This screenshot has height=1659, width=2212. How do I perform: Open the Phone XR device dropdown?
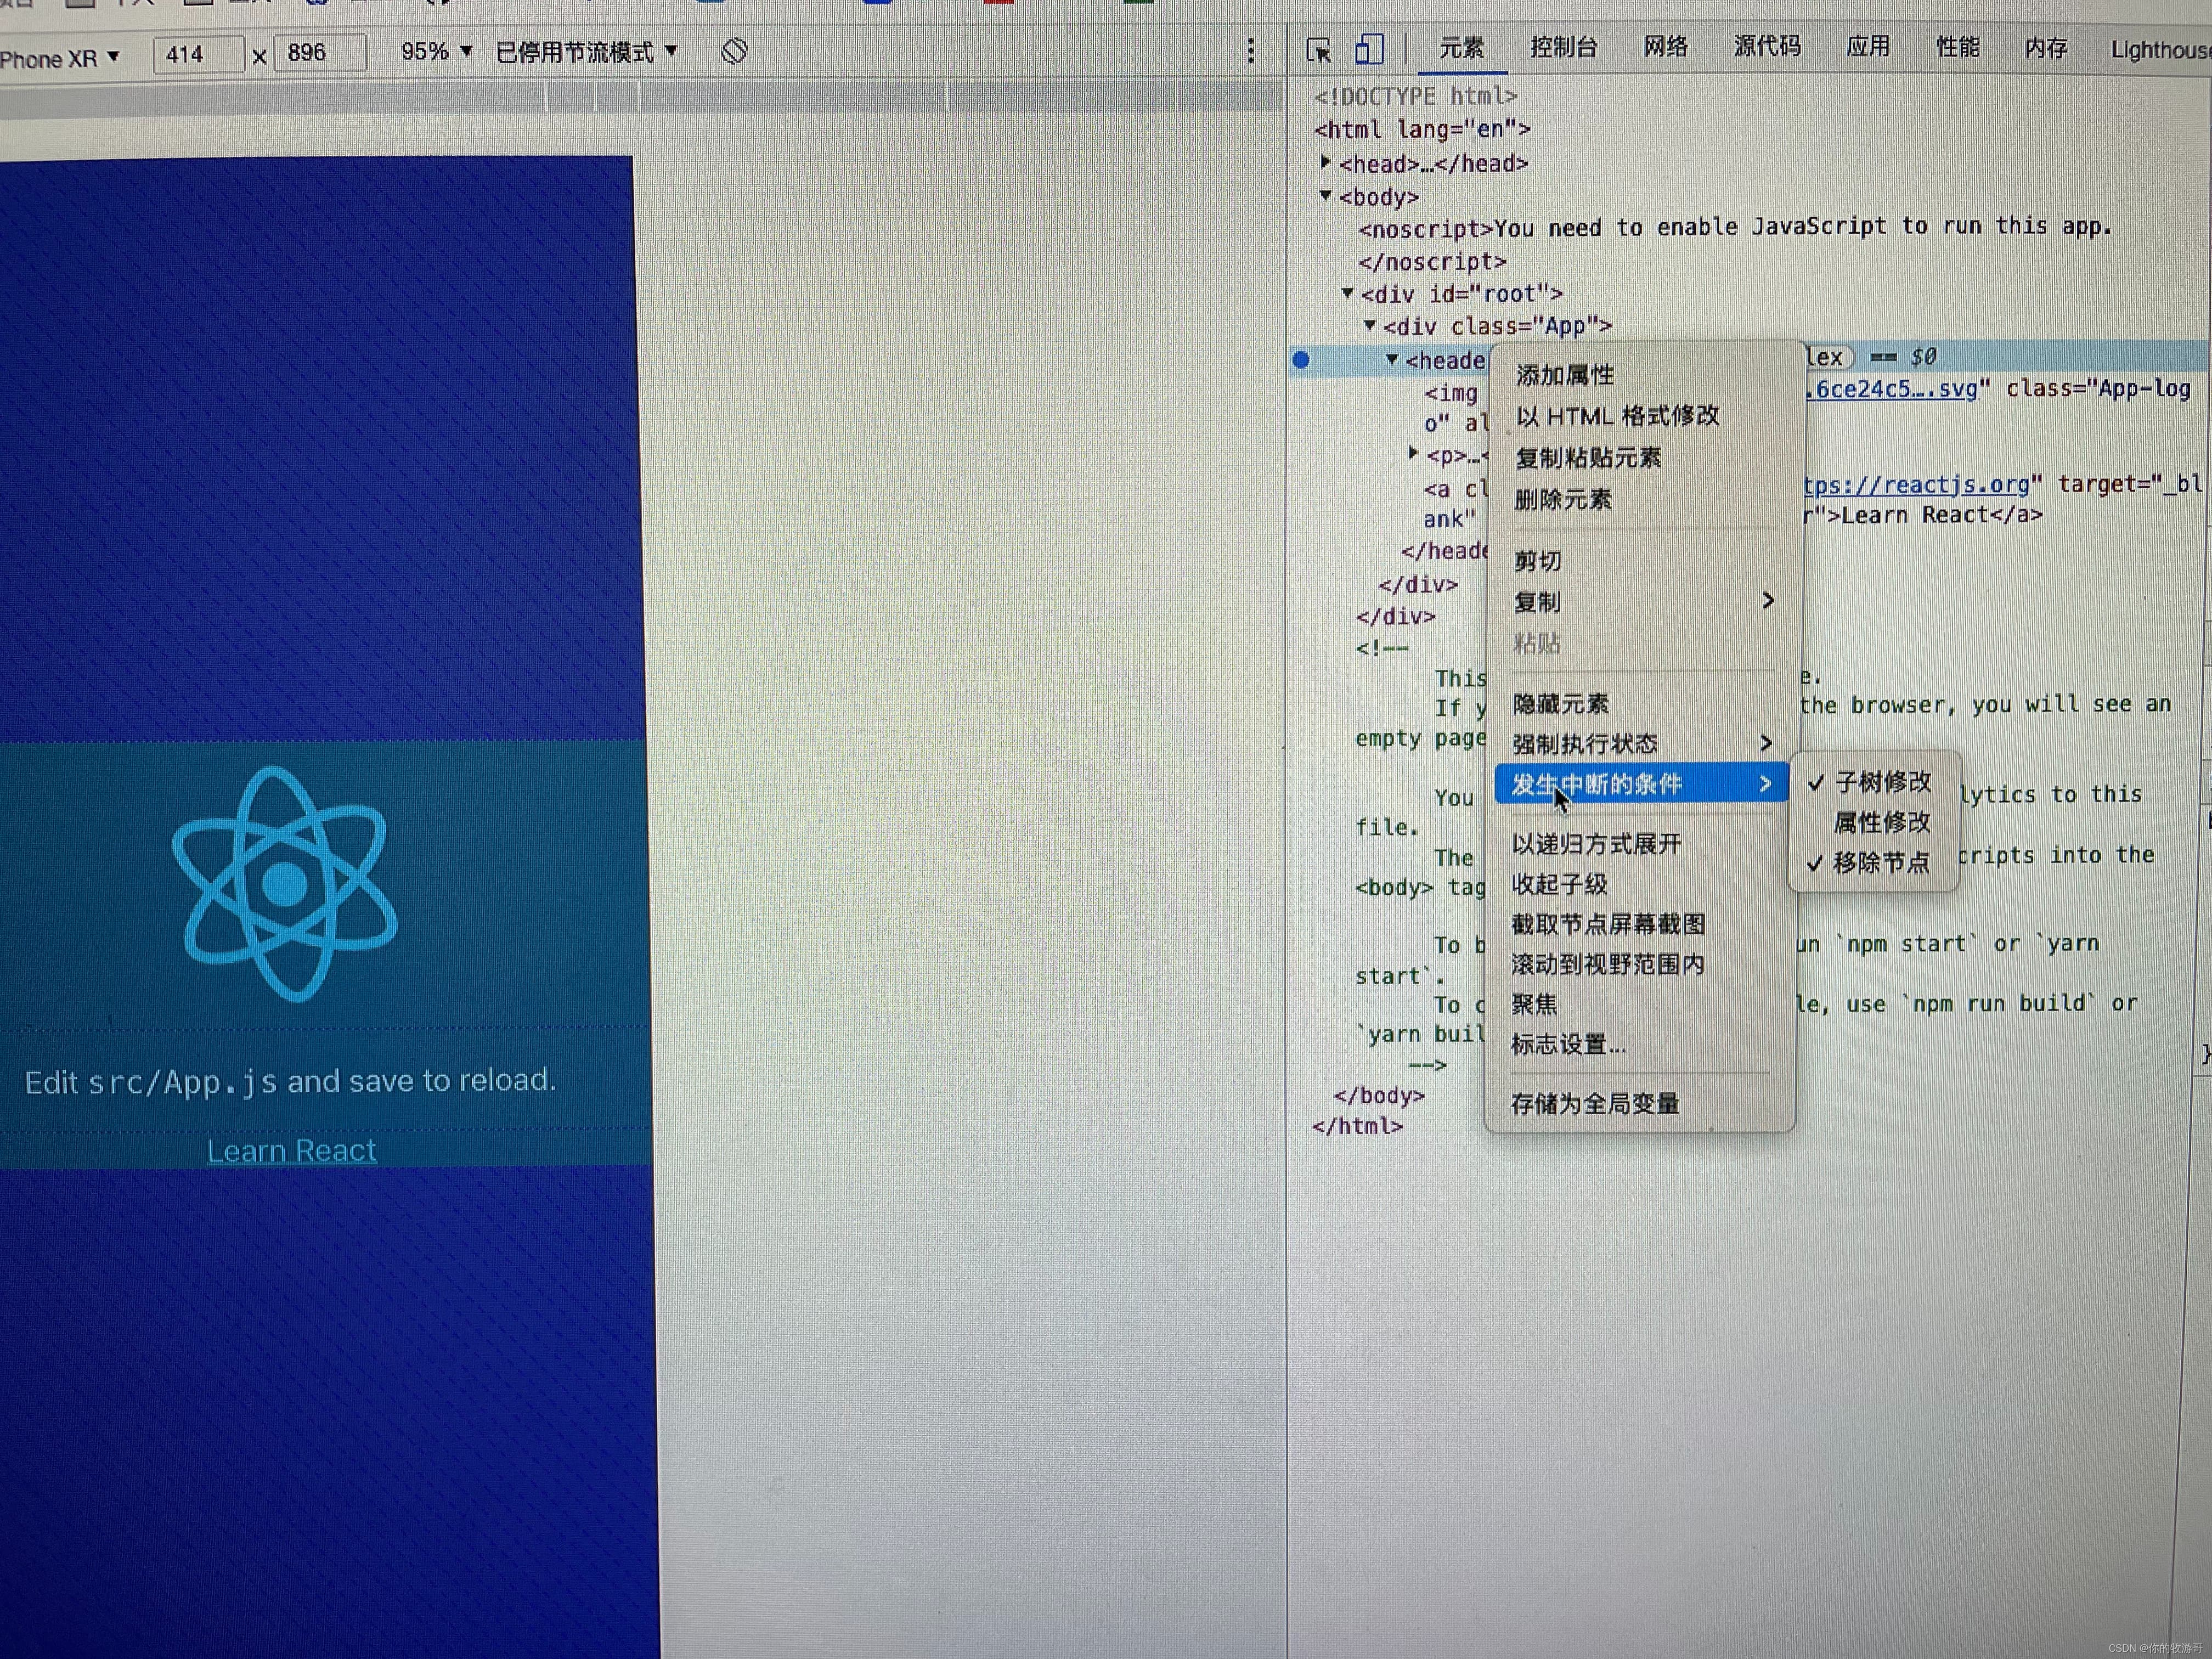60,58
